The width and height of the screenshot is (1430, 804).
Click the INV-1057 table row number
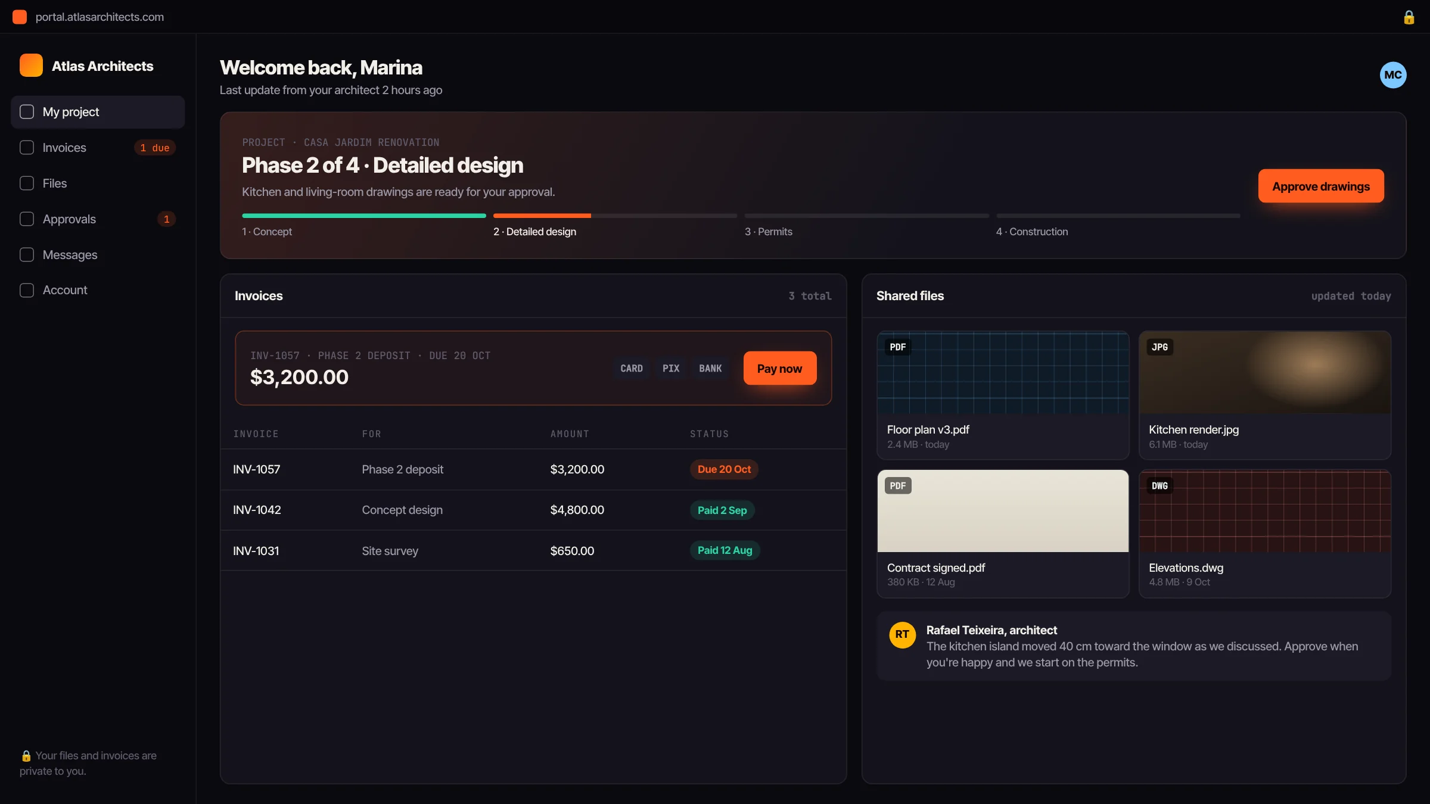point(257,469)
